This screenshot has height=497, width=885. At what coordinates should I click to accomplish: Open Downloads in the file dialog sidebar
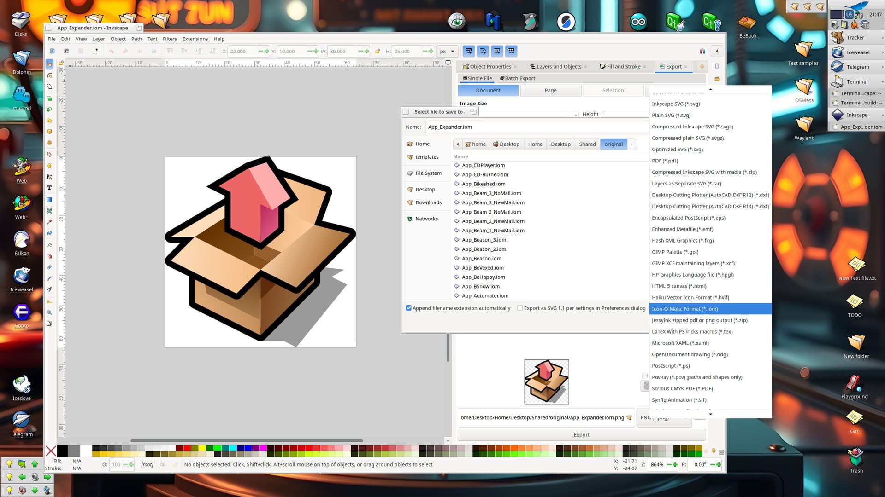[x=428, y=203]
